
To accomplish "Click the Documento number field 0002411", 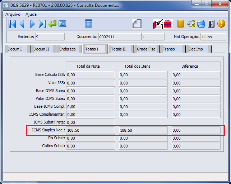I will [x=120, y=37].
